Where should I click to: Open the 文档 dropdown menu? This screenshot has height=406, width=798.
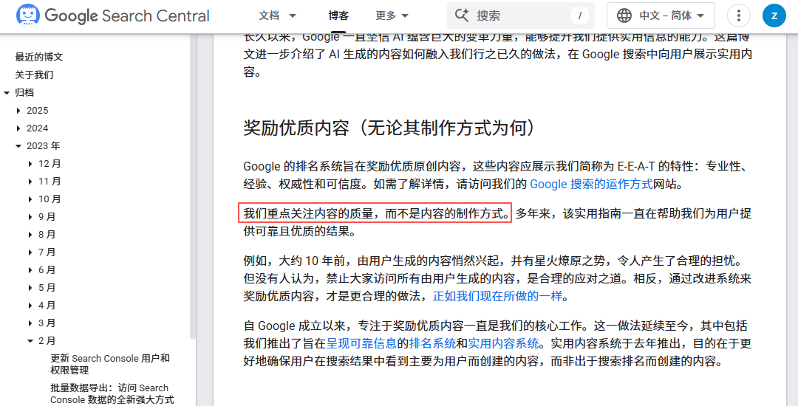point(277,16)
